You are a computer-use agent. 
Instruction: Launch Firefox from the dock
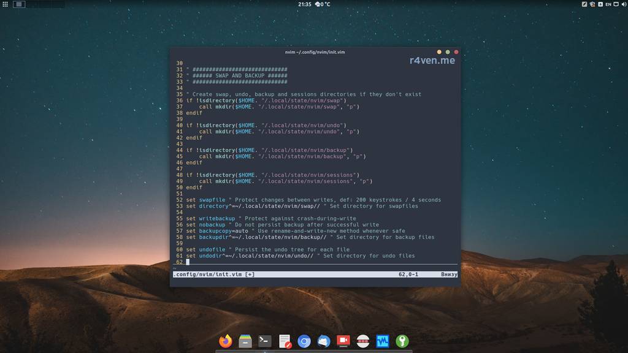tap(225, 341)
